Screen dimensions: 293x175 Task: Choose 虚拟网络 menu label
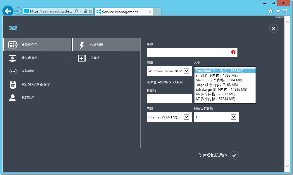(x=28, y=71)
